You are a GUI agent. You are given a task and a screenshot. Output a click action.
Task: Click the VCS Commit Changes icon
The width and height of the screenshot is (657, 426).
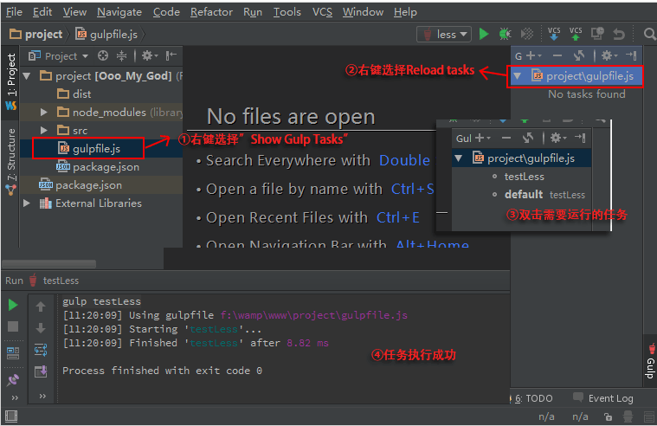[x=576, y=34]
